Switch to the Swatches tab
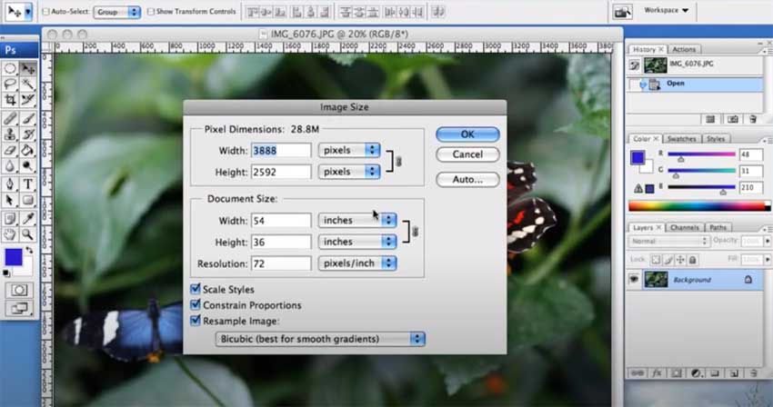The height and width of the screenshot is (407, 773). tap(681, 139)
